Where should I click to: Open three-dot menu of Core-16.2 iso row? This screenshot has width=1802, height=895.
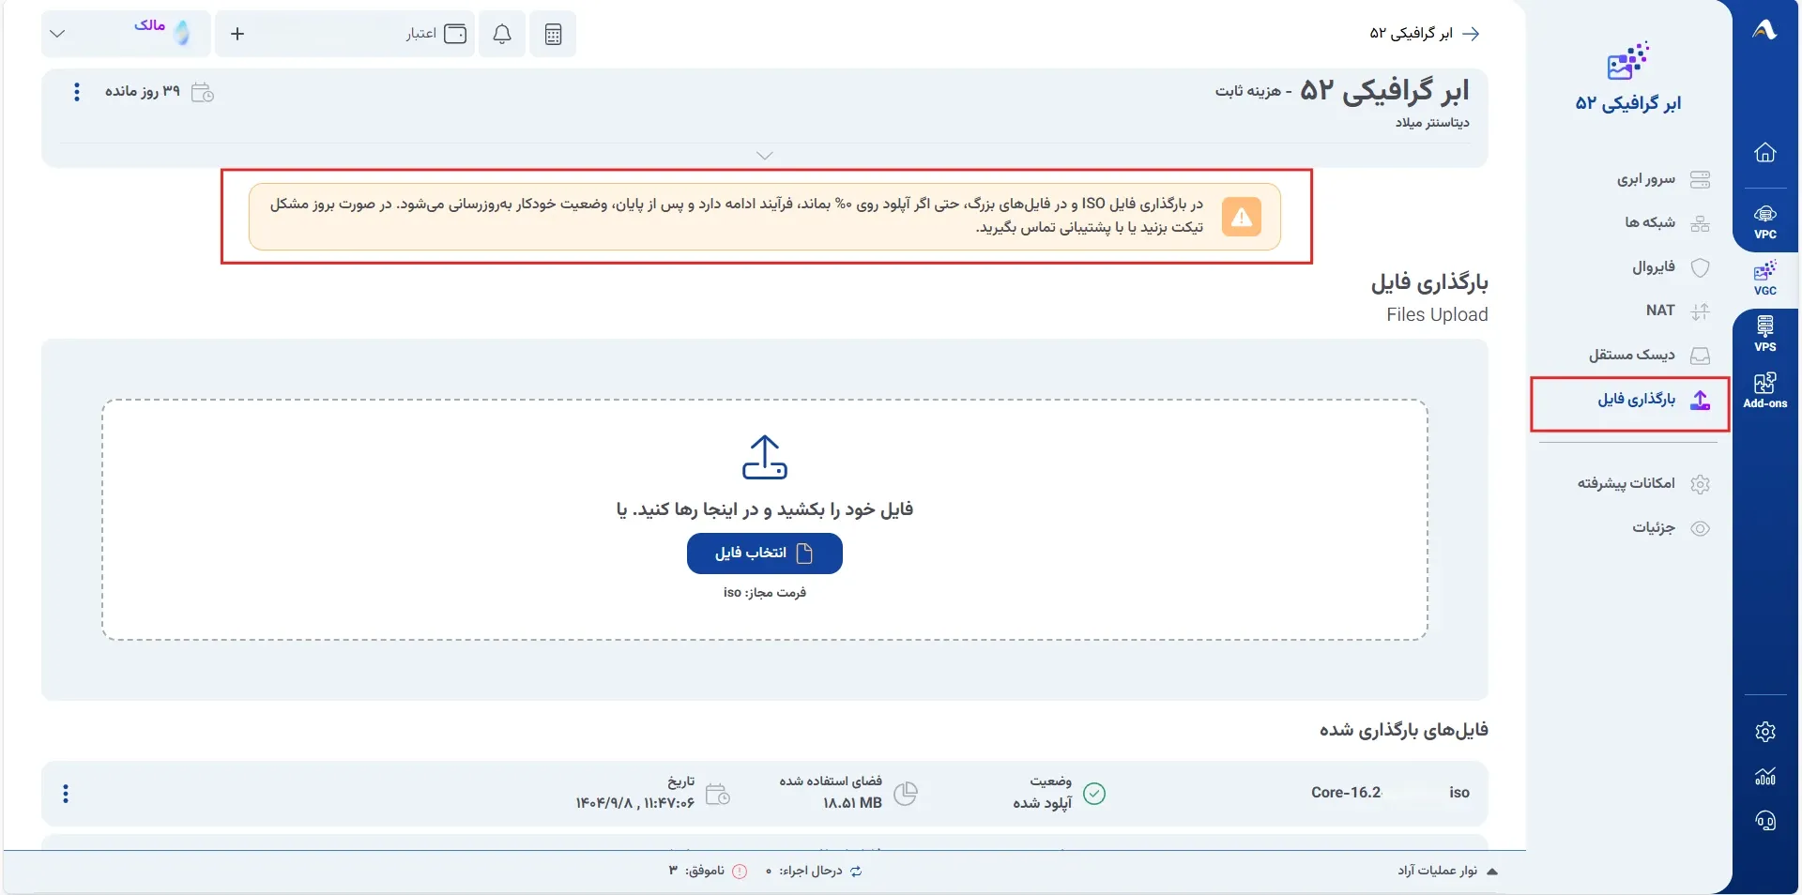[66, 795]
